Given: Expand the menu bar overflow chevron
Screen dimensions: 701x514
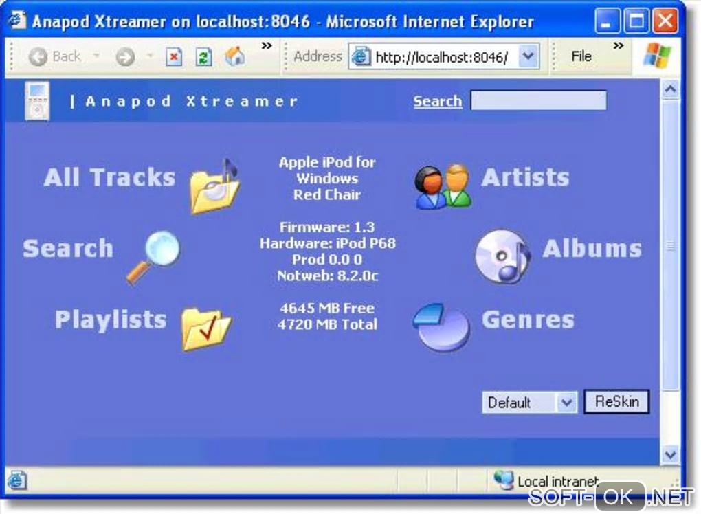Looking at the screenshot, I should tap(619, 45).
